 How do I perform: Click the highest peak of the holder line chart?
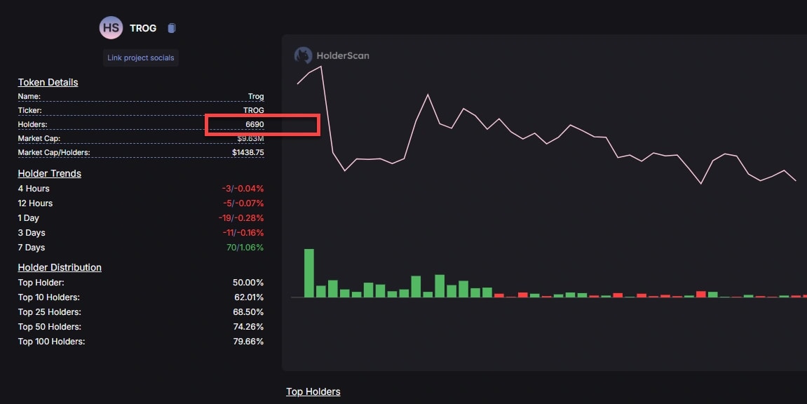[x=321, y=67]
